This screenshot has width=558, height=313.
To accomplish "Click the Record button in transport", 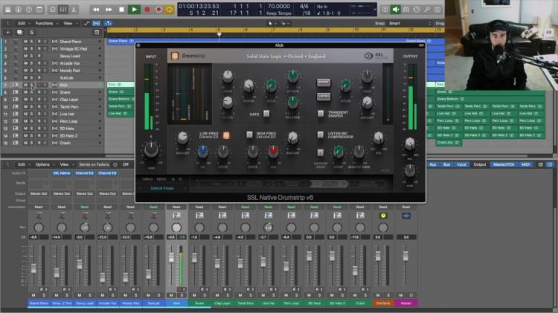I will coord(147,10).
